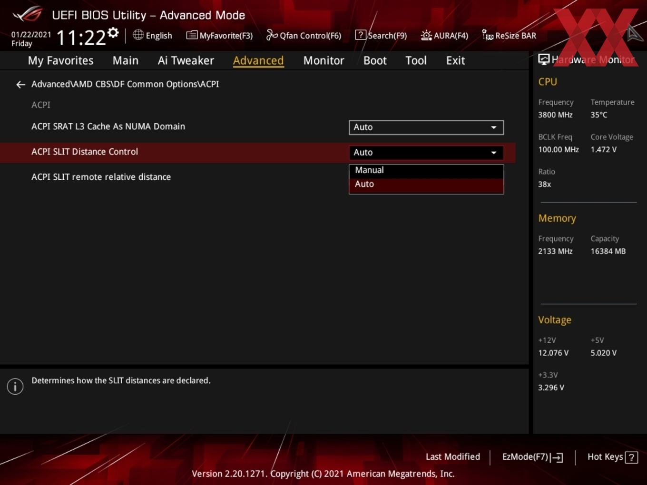Image resolution: width=647 pixels, height=485 pixels.
Task: Launch Qfan Control(F6)
Action: (304, 35)
